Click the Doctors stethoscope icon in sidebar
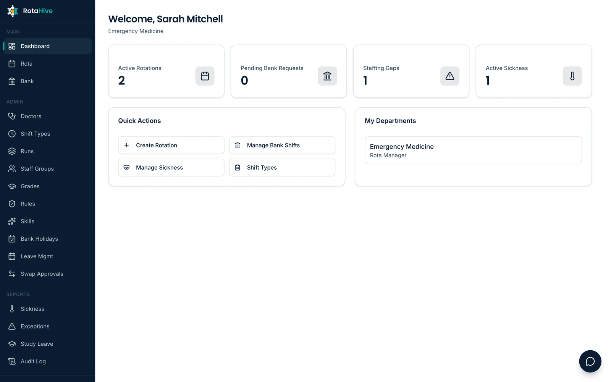 pos(12,116)
